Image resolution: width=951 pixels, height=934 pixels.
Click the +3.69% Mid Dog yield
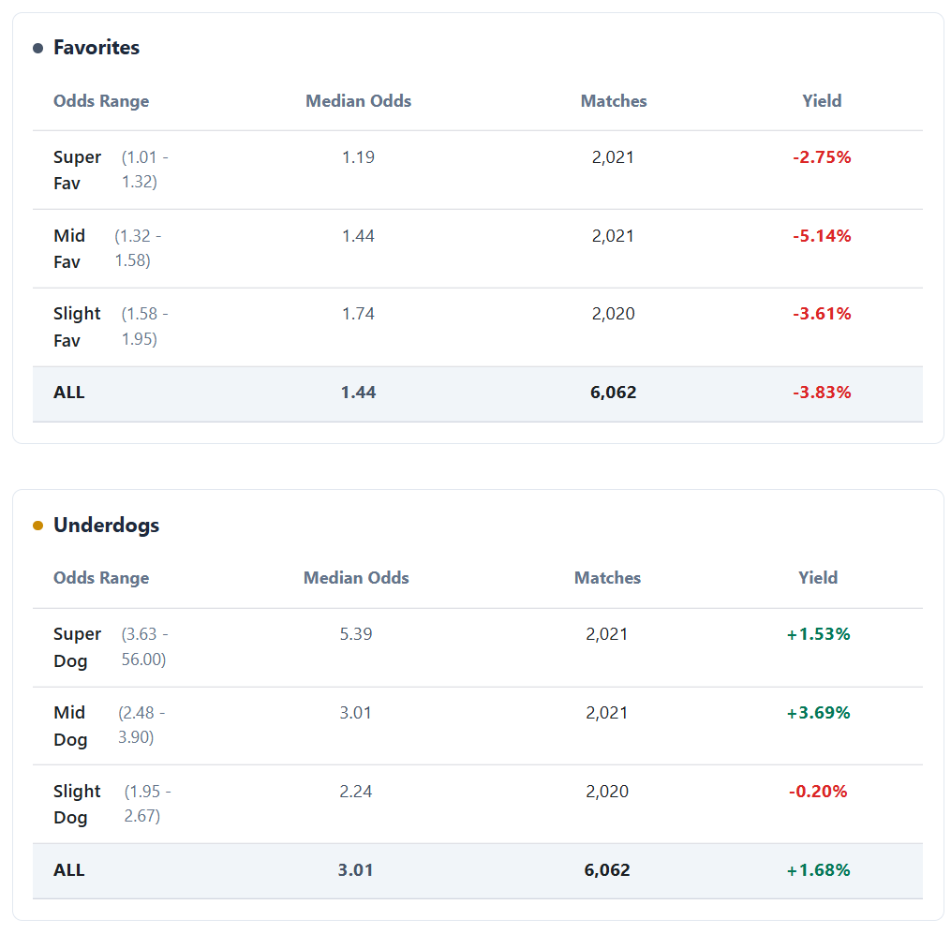tap(818, 713)
